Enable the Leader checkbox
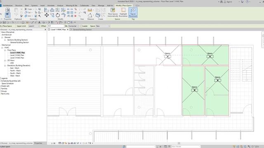Screen dimensions: 264x148 81,26
